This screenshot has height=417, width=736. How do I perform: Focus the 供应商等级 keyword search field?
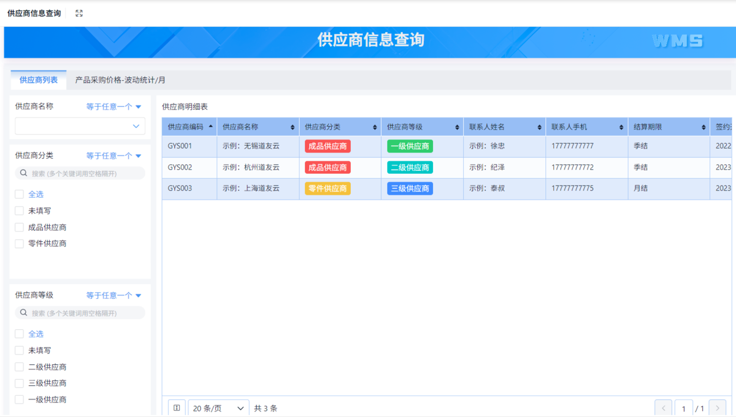[x=80, y=313]
